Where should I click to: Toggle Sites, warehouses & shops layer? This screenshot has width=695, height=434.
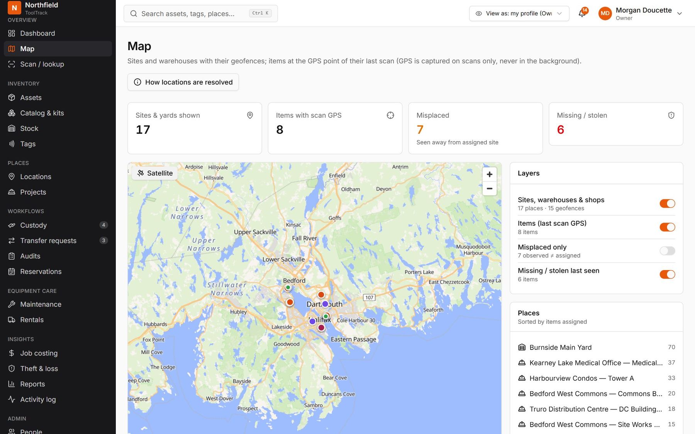tap(667, 204)
